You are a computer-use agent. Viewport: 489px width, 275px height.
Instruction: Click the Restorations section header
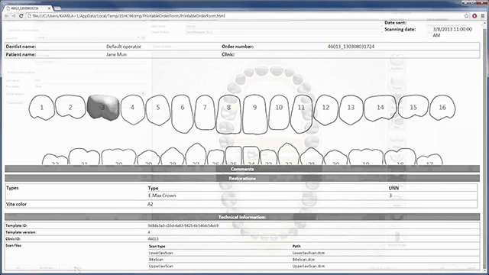point(242,178)
